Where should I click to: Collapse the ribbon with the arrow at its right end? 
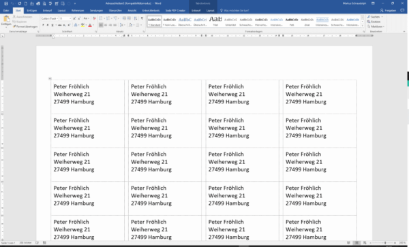coord(404,31)
